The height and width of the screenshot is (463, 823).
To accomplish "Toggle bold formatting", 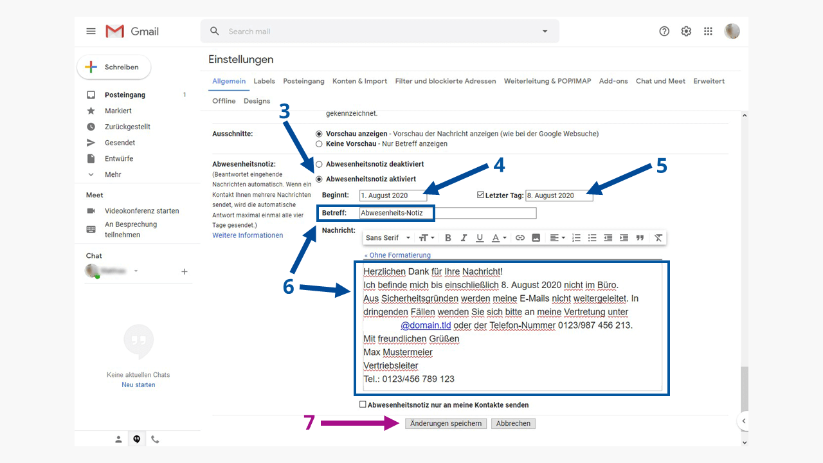I will point(448,238).
